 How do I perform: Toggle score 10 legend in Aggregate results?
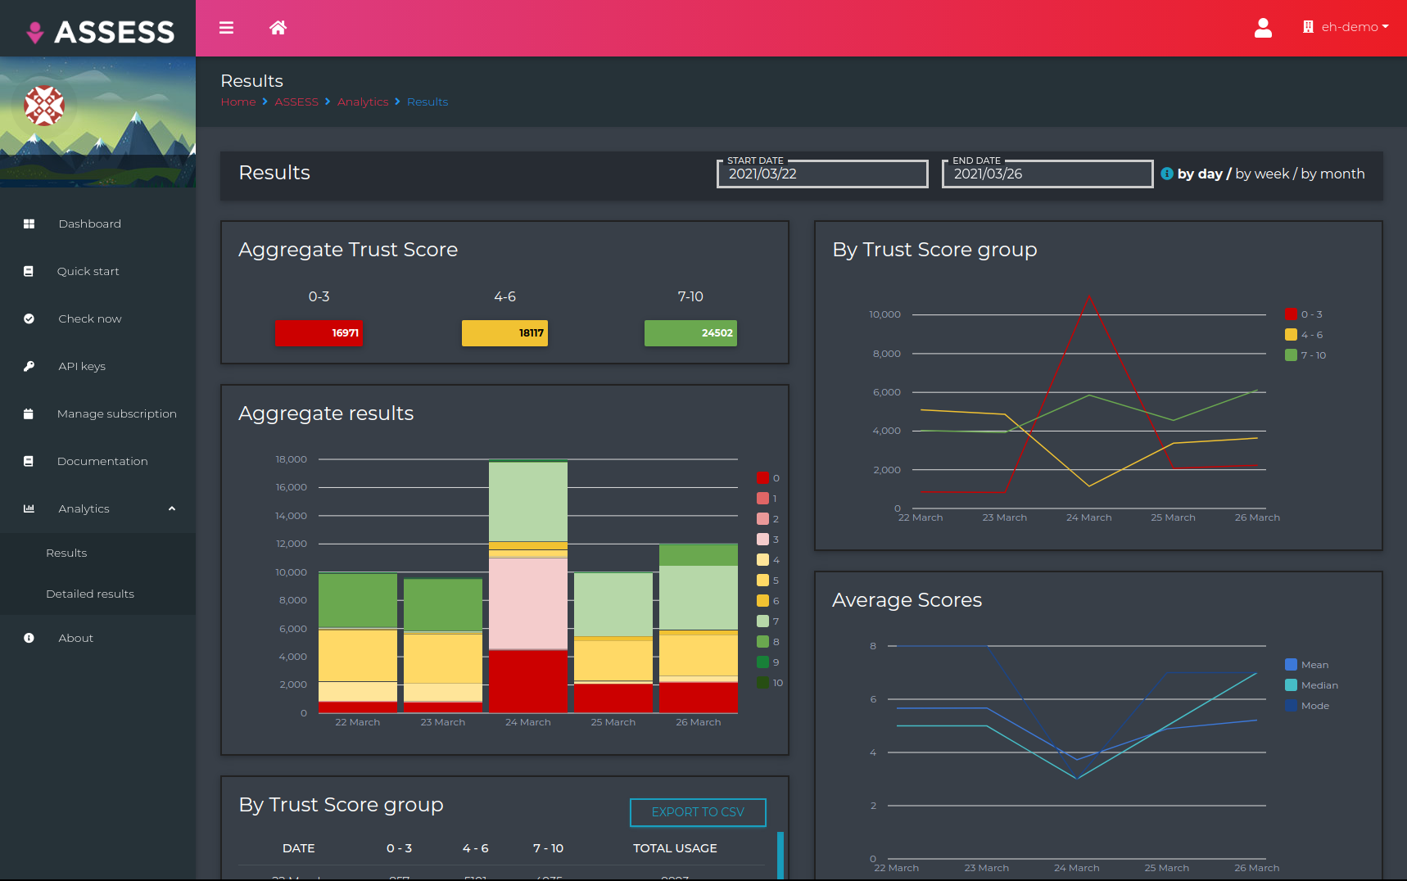point(770,683)
